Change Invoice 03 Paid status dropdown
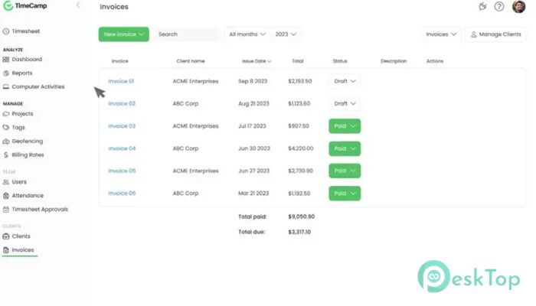 point(345,126)
